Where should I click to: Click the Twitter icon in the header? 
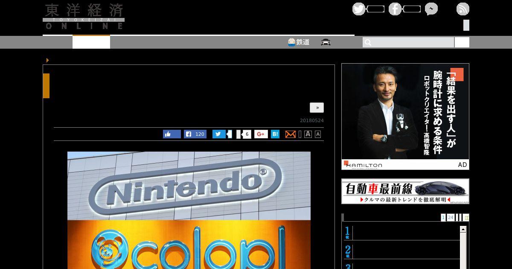click(359, 9)
